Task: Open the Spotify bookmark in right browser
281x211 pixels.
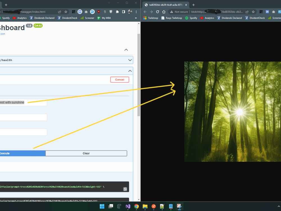Action: tap(191, 18)
